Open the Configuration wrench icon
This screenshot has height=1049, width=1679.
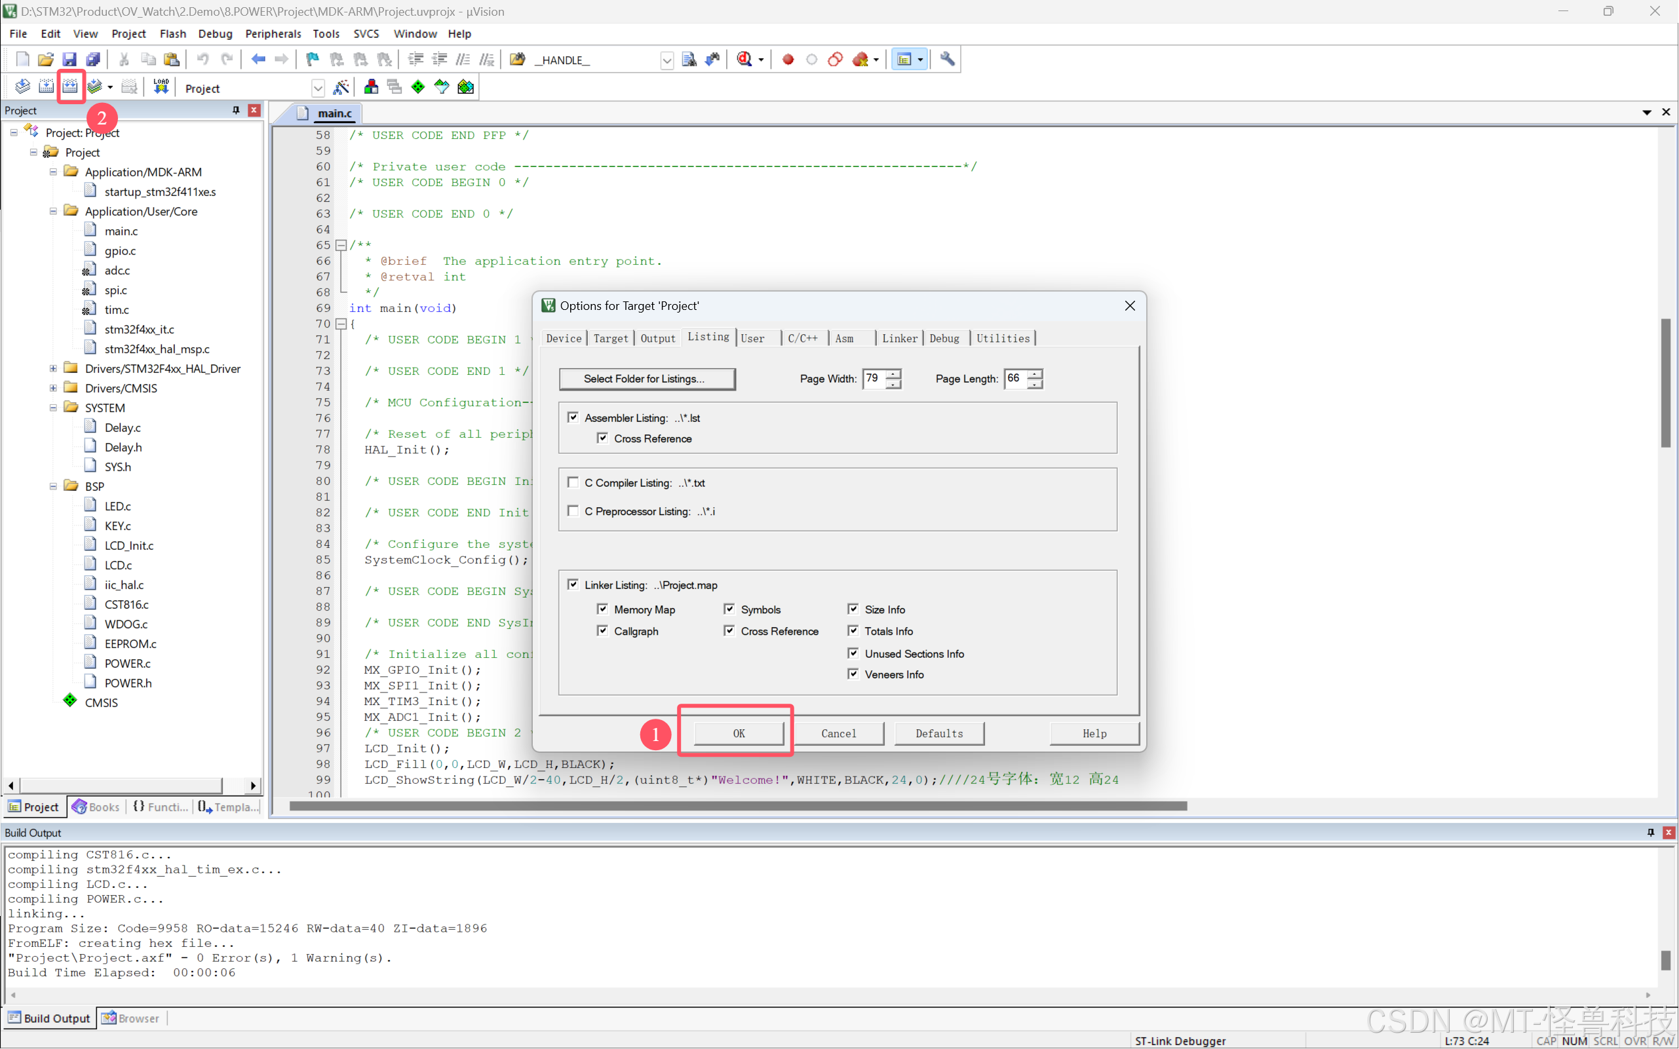[x=947, y=60]
